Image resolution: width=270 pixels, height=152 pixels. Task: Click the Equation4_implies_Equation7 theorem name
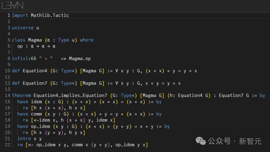(x=70, y=95)
